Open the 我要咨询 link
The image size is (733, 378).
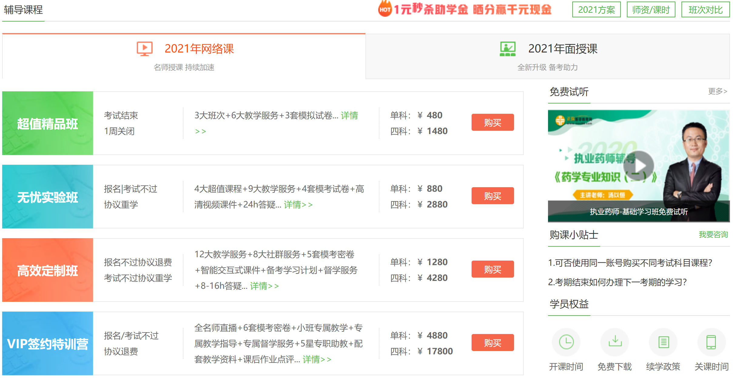point(713,235)
